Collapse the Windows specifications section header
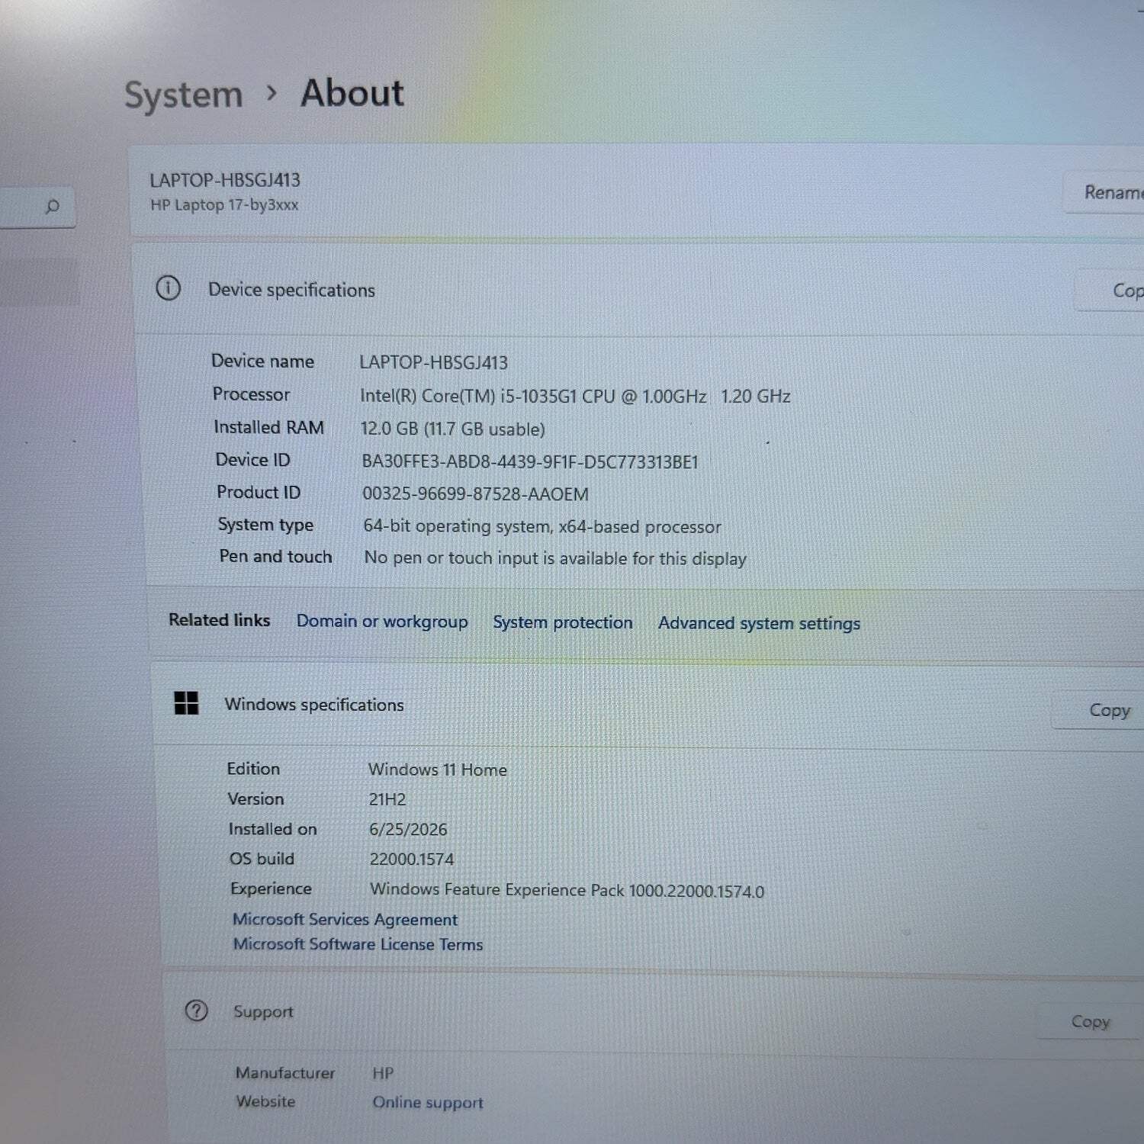This screenshot has height=1144, width=1144. point(647,705)
